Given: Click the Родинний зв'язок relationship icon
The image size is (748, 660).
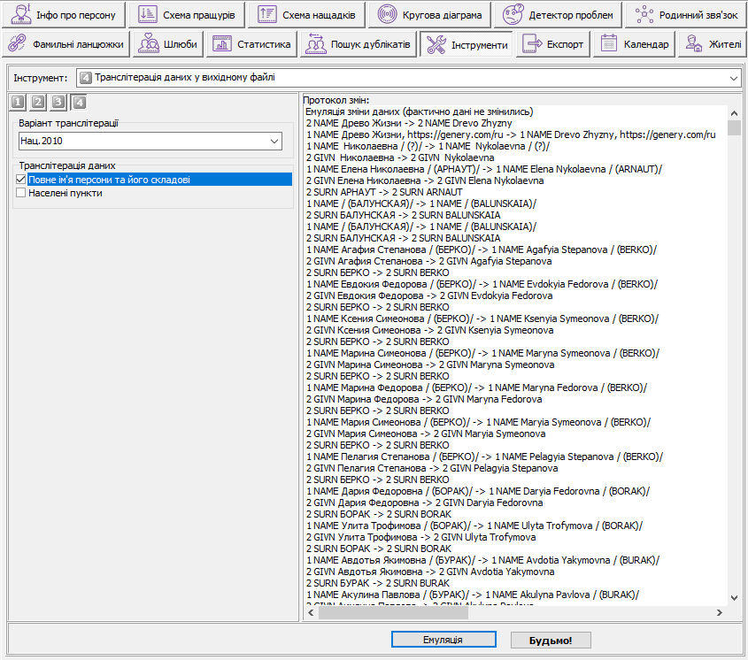Looking at the screenshot, I should (x=644, y=15).
